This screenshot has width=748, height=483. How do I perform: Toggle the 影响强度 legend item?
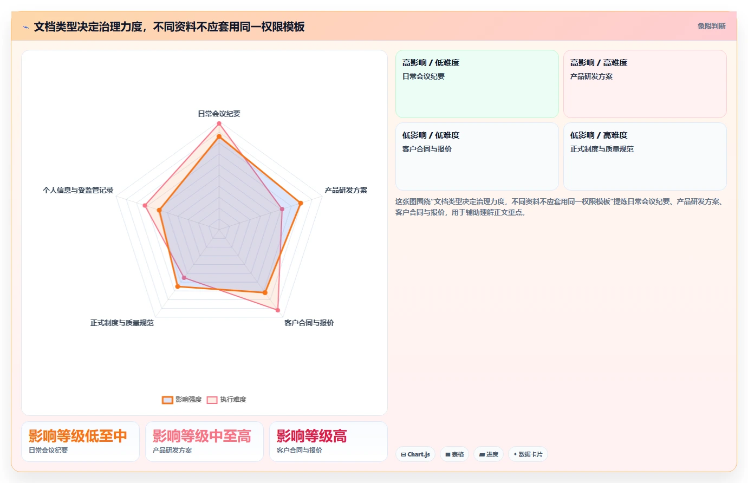pos(182,400)
